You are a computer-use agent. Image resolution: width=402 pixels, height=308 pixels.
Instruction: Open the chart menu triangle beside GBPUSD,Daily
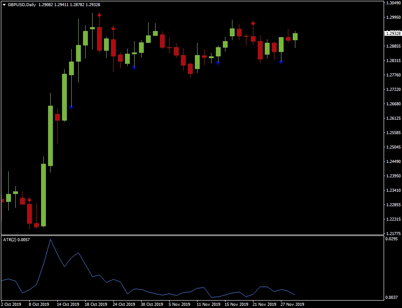click(x=4, y=4)
